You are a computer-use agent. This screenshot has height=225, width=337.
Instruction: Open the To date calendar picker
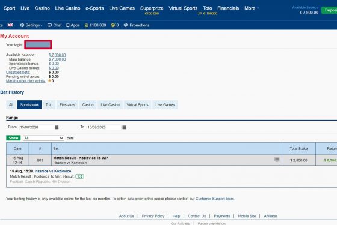click(124, 127)
